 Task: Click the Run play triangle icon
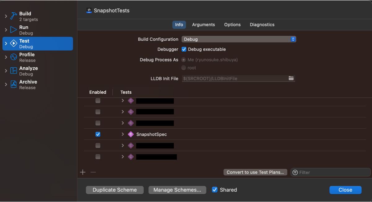coord(14,30)
